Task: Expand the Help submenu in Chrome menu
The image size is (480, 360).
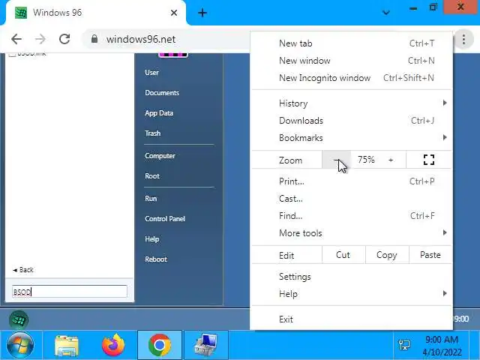Action: (352, 294)
